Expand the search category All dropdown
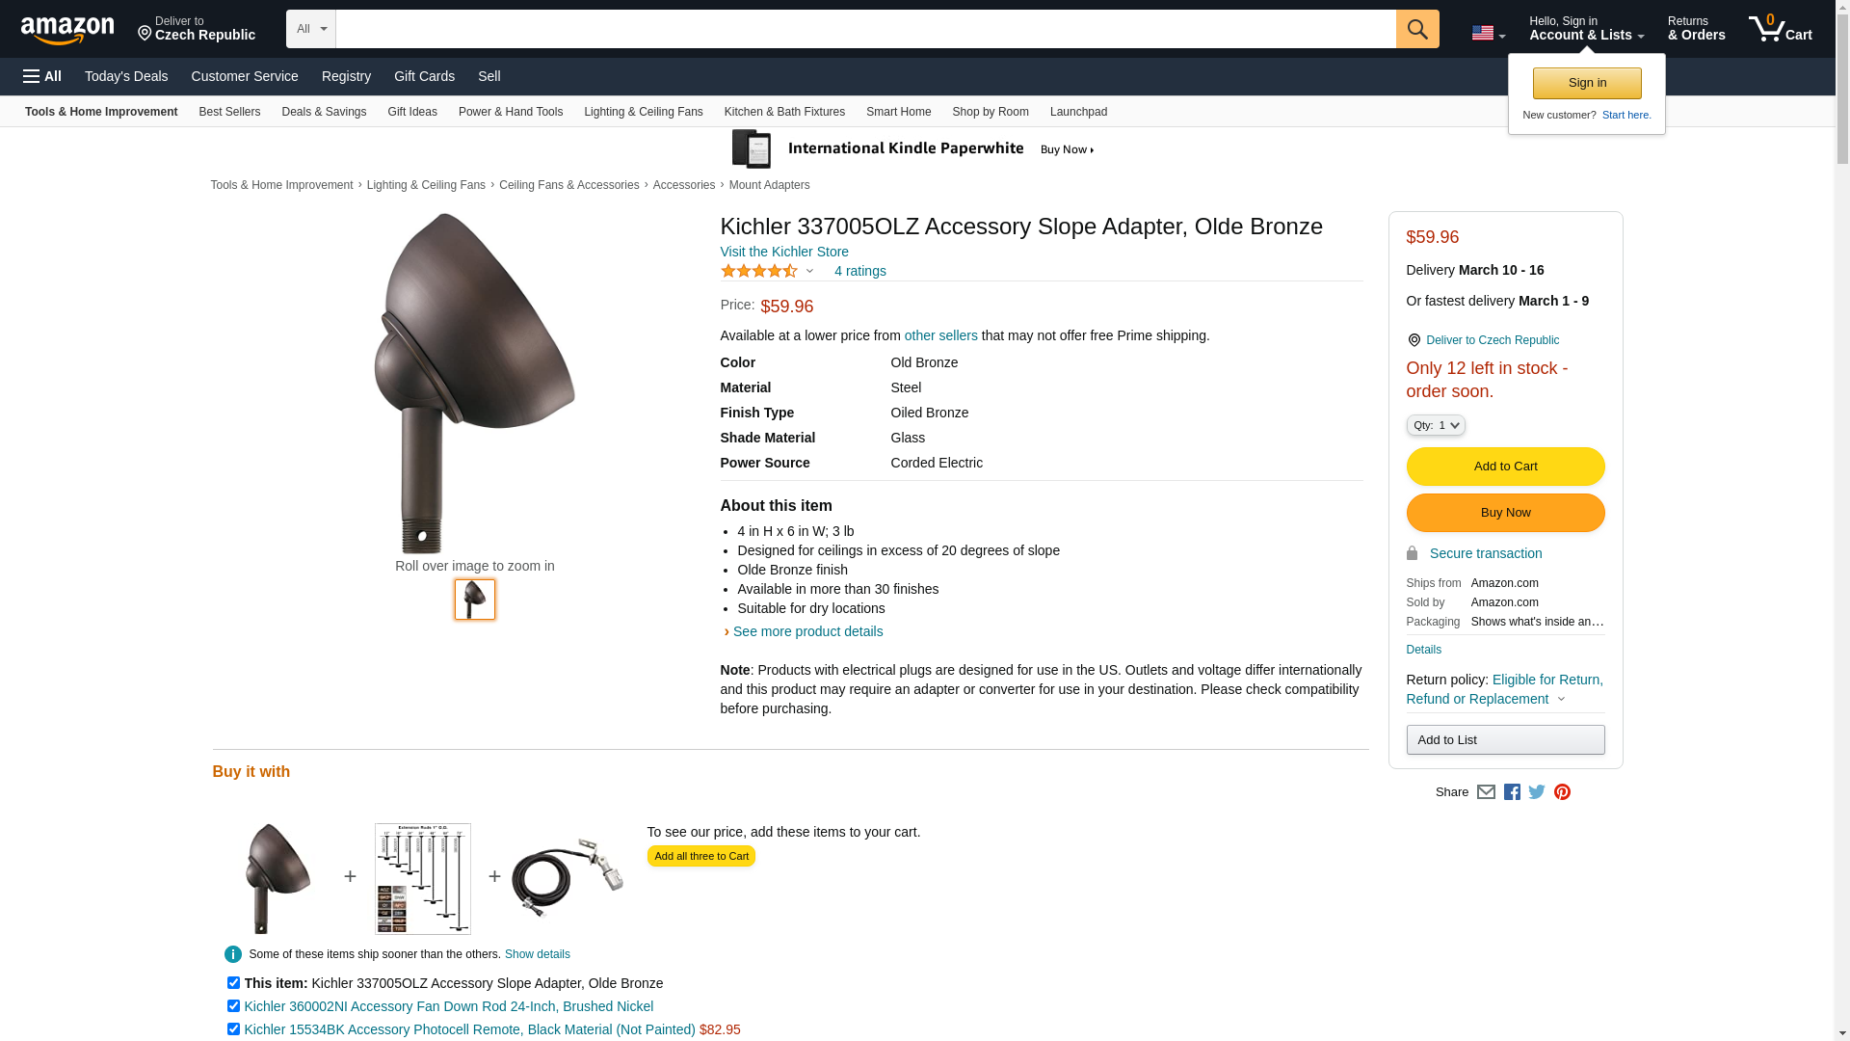This screenshot has width=1850, height=1041. tap(310, 29)
